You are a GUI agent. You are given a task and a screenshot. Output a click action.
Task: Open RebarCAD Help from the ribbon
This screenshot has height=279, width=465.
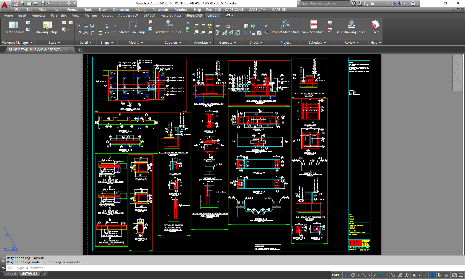point(375,28)
